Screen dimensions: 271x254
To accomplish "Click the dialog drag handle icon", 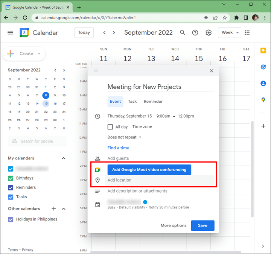I will 96,70.
